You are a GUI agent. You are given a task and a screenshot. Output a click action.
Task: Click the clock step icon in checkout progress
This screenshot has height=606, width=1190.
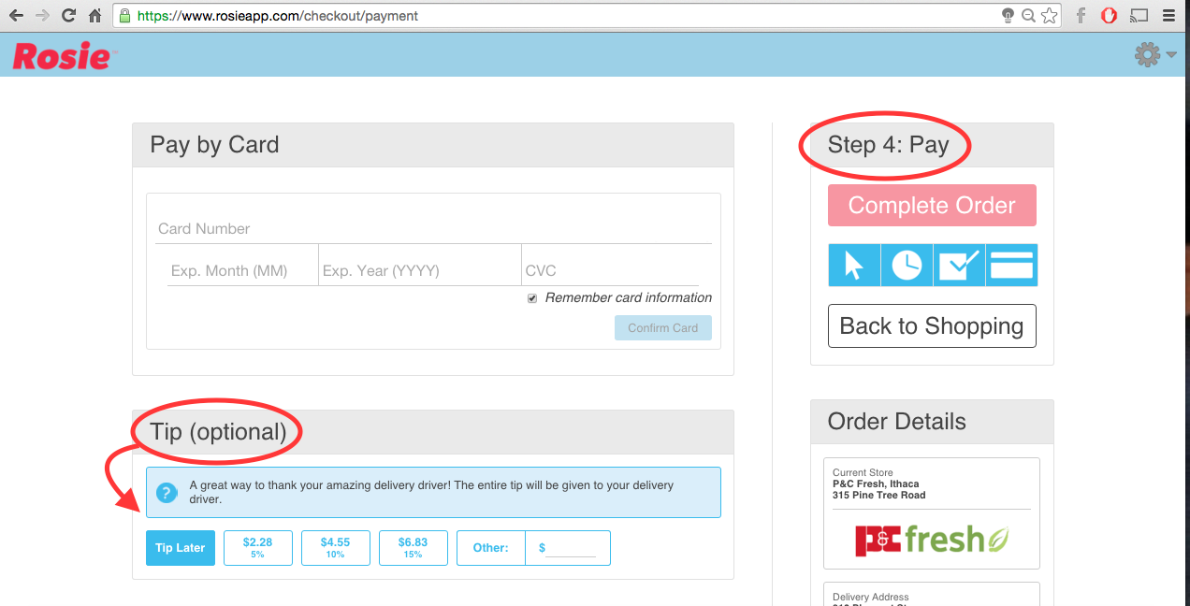coord(906,266)
